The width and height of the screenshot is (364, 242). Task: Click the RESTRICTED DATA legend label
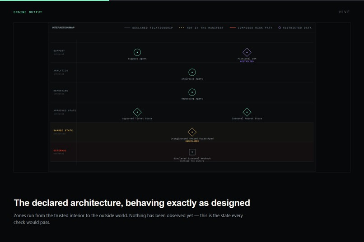297,28
